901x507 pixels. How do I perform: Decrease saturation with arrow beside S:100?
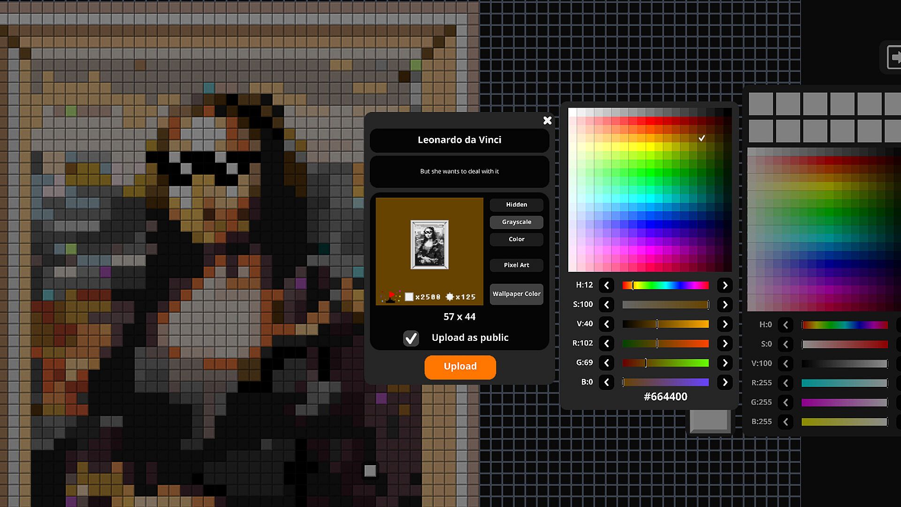pyautogui.click(x=606, y=305)
